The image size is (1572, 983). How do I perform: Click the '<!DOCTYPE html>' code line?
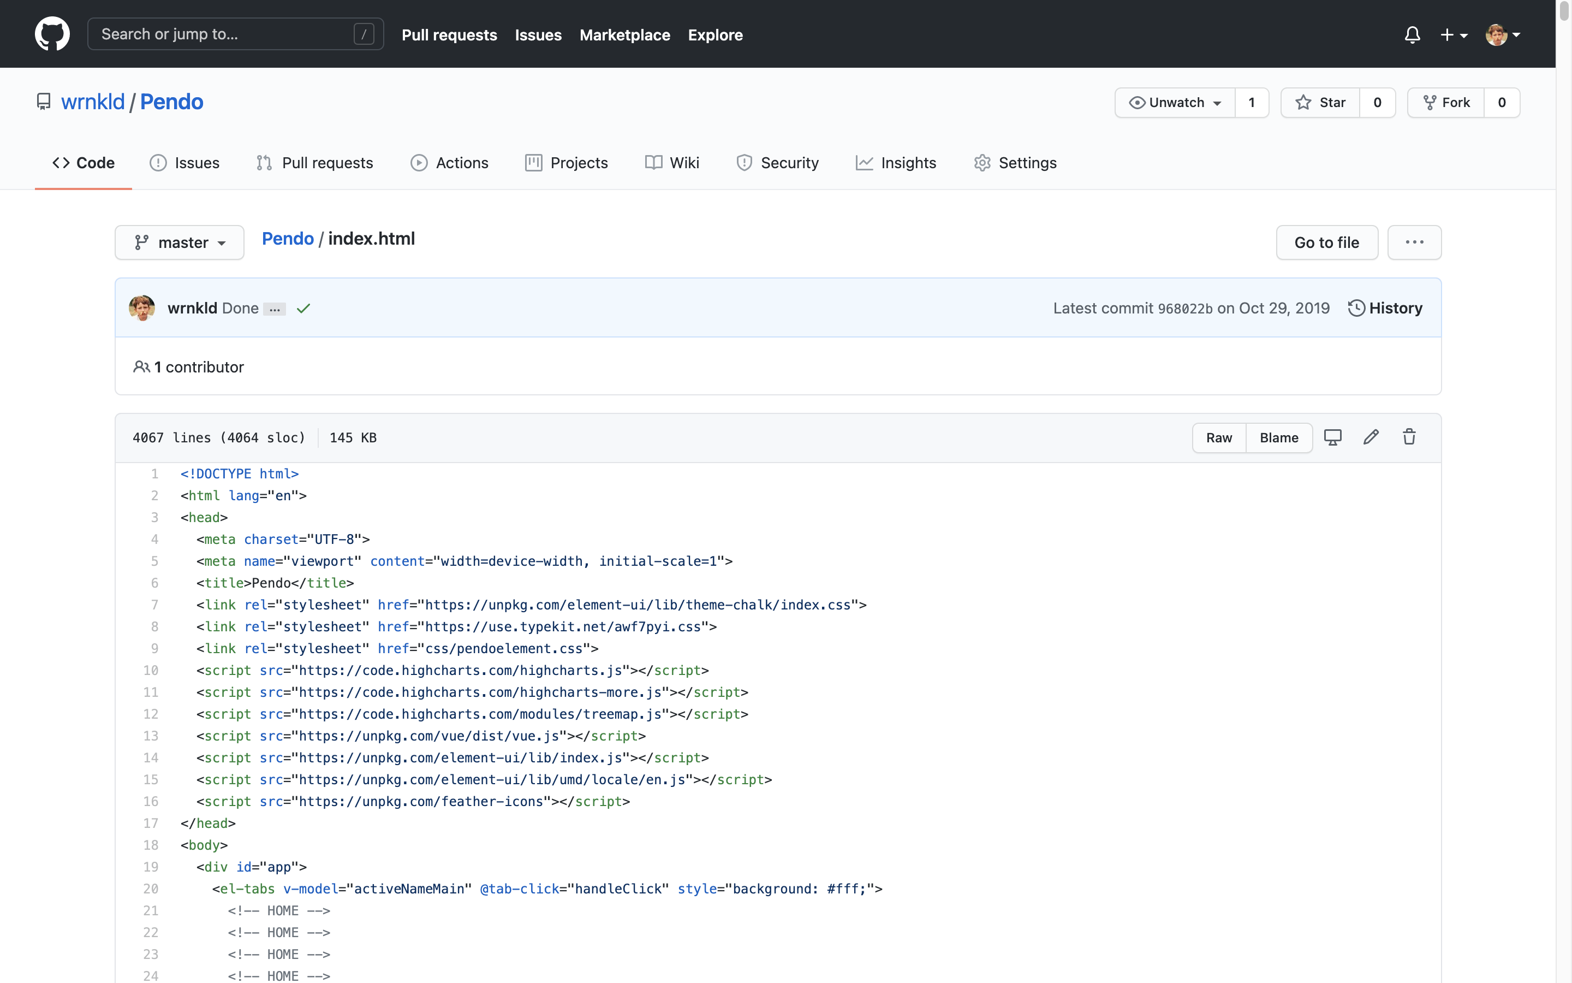(x=240, y=474)
